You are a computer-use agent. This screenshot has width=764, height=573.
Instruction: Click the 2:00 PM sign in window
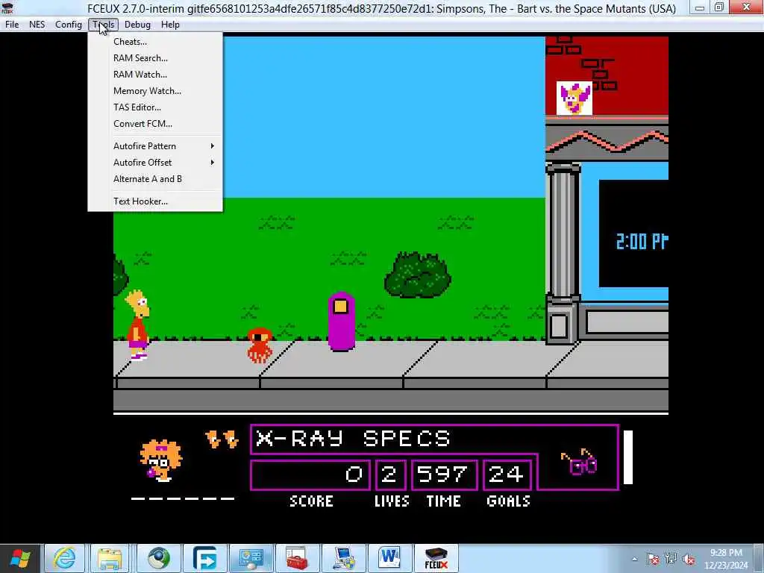click(642, 241)
